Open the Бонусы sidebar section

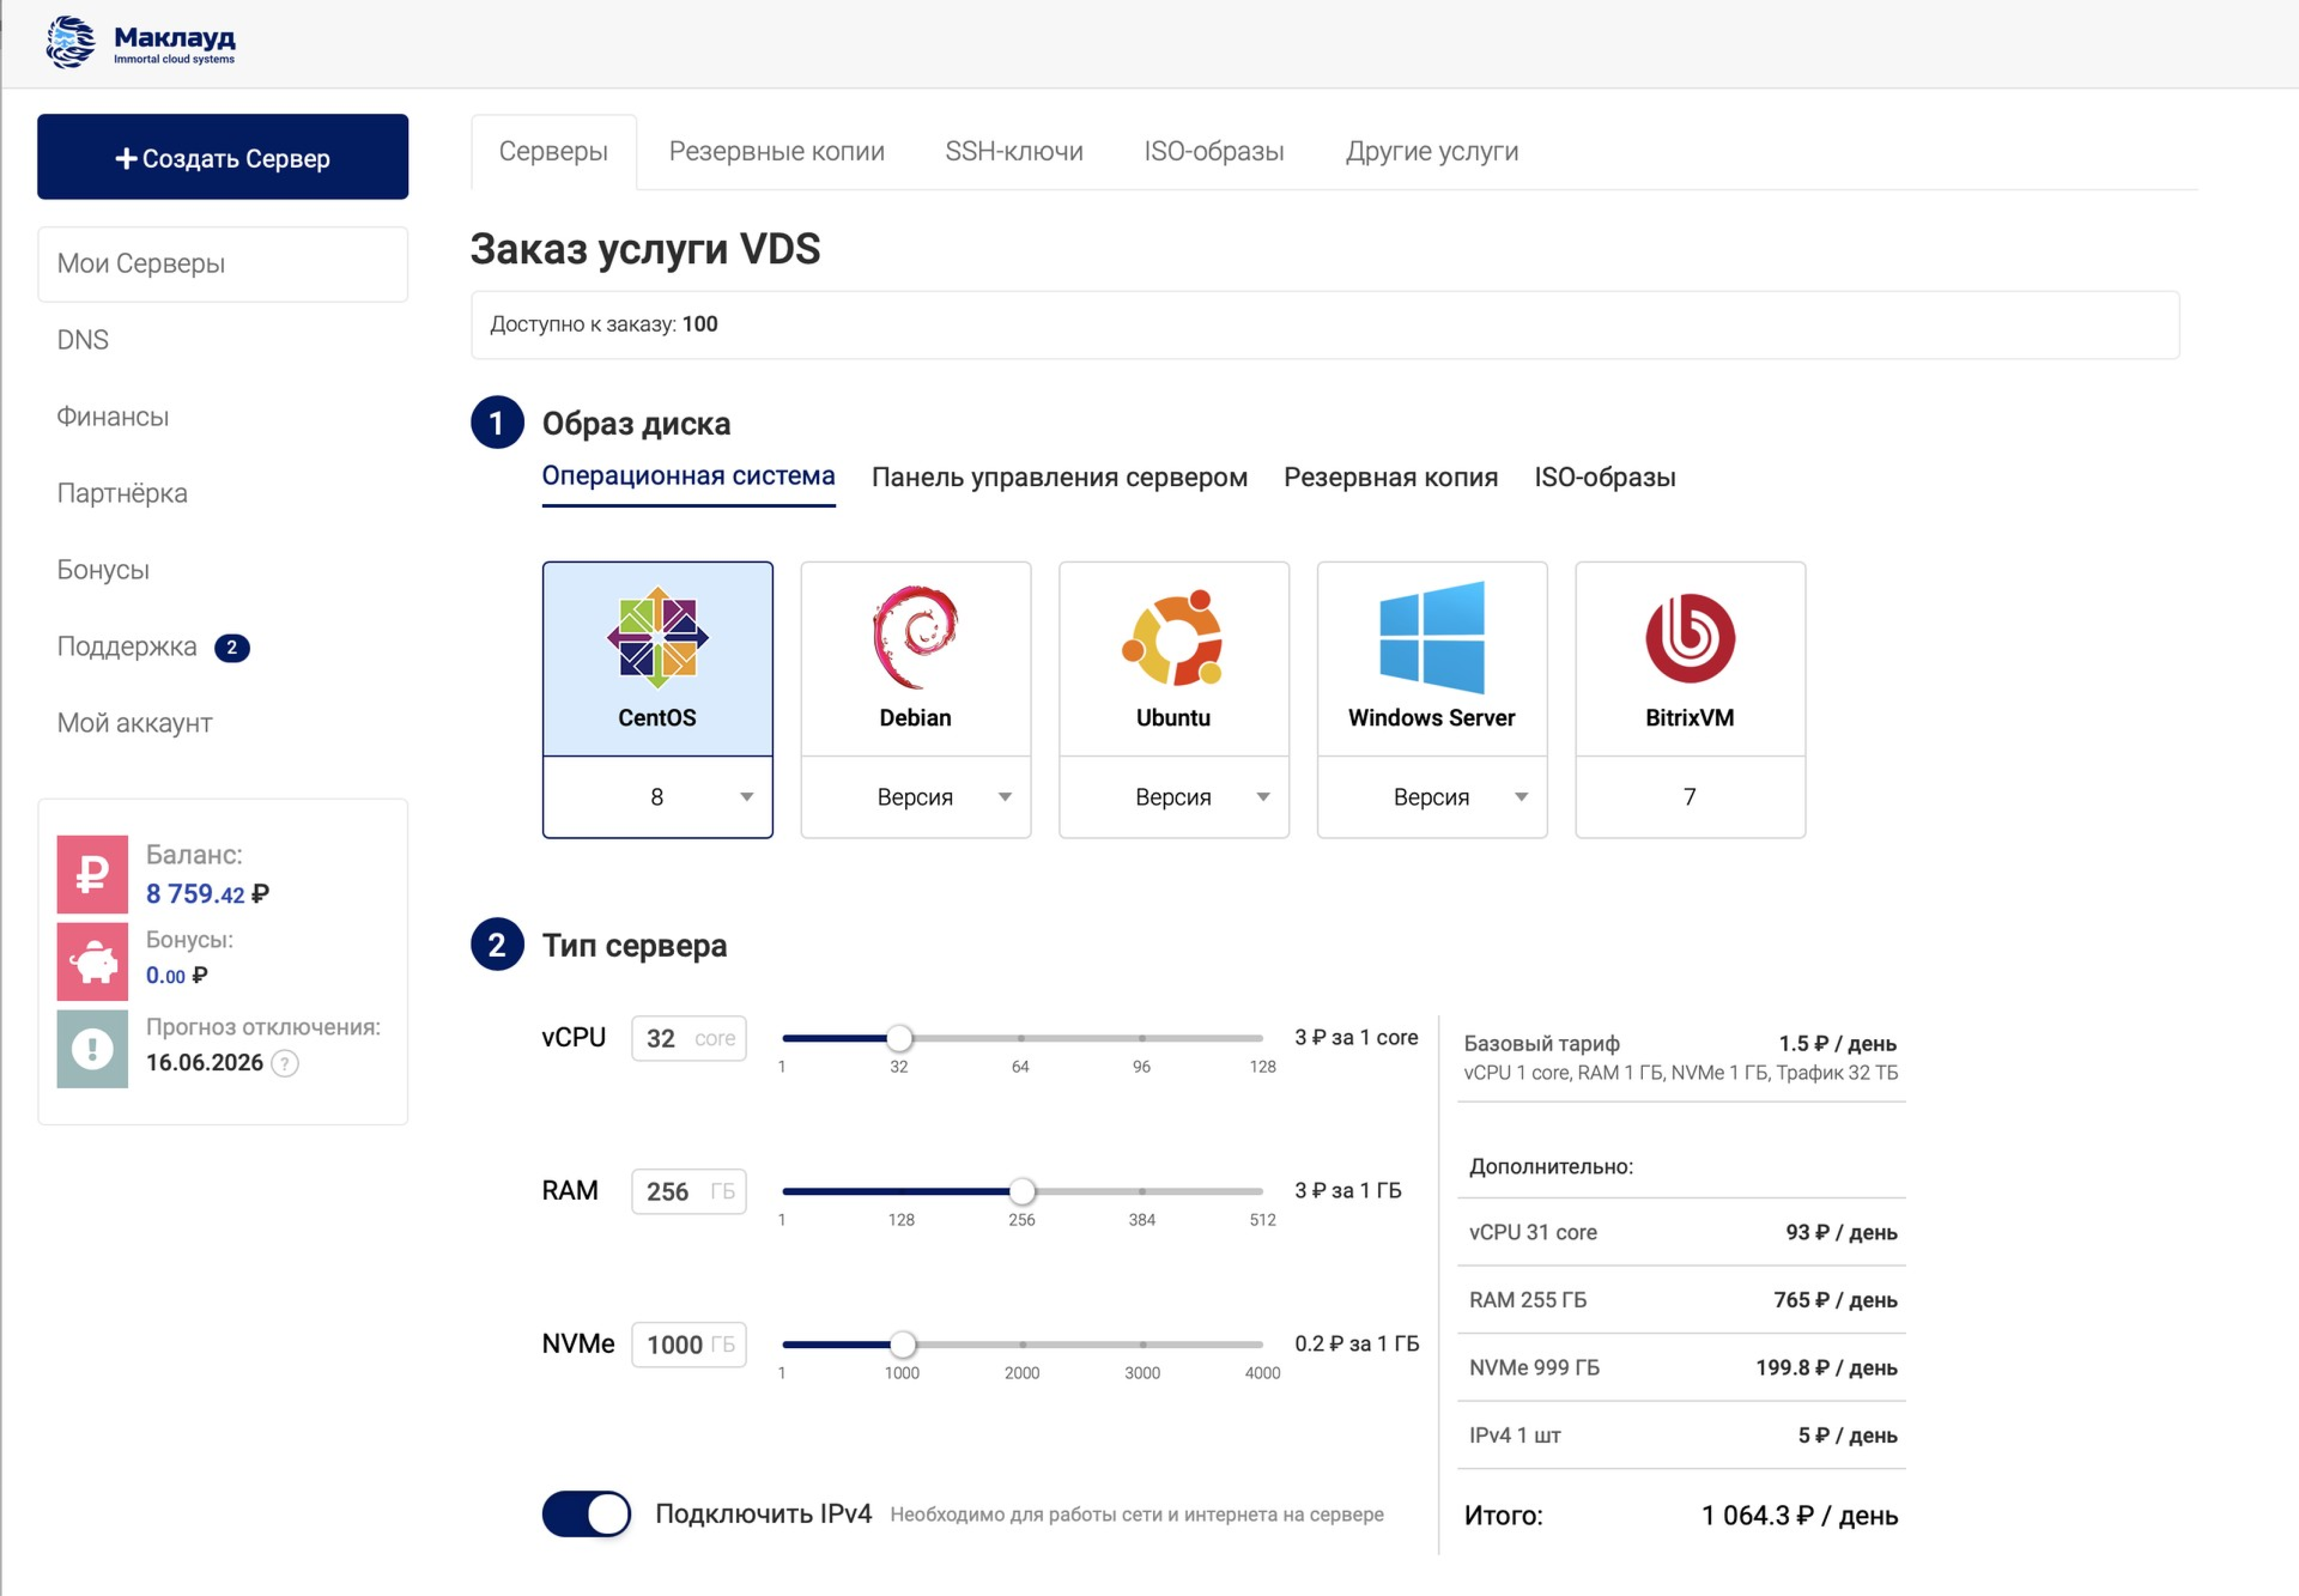tap(103, 570)
